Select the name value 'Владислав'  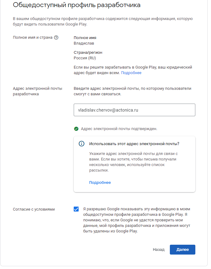(x=84, y=43)
